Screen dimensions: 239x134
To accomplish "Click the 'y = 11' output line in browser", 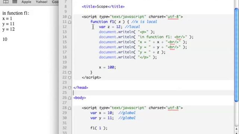I will pyautogui.click(x=8, y=24).
